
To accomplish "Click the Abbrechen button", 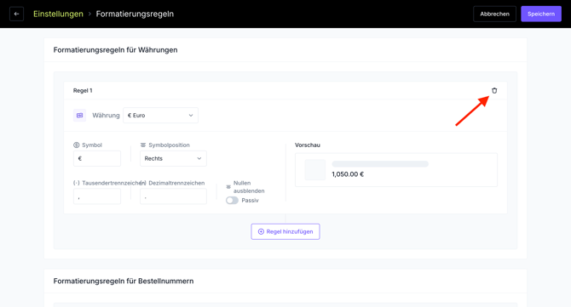I will [x=494, y=14].
